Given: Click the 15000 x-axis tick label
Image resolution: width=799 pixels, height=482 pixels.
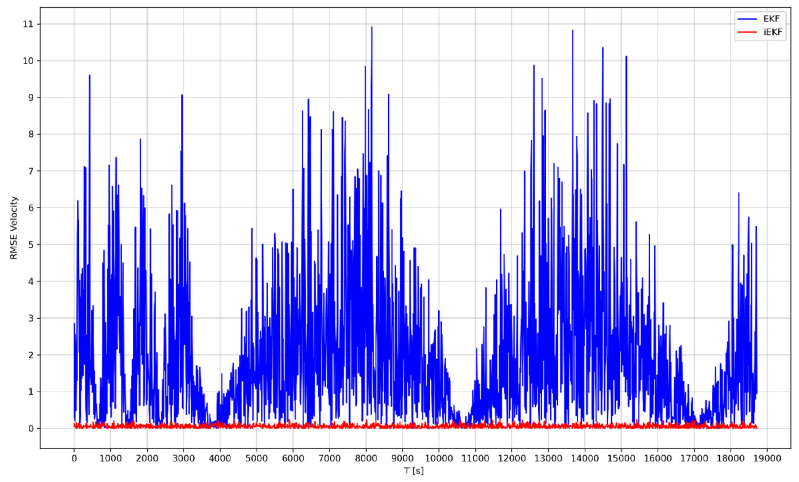Looking at the screenshot, I should click(621, 458).
